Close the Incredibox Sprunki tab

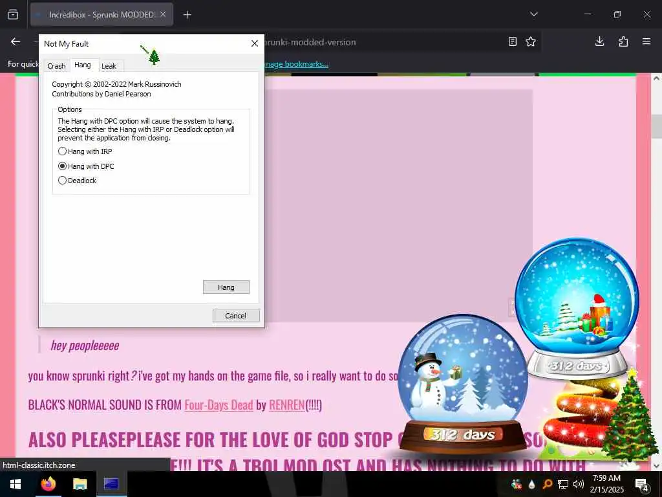163,14
